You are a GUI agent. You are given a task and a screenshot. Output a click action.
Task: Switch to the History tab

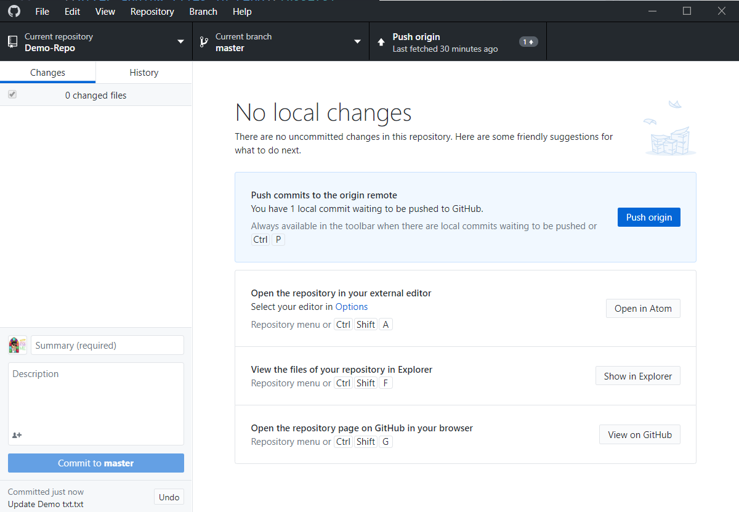[144, 72]
